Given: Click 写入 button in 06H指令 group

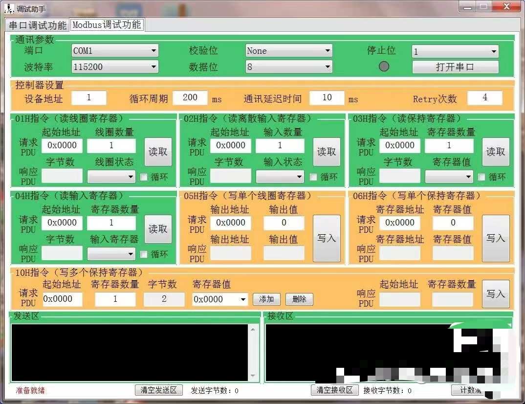Looking at the screenshot, I should [496, 238].
